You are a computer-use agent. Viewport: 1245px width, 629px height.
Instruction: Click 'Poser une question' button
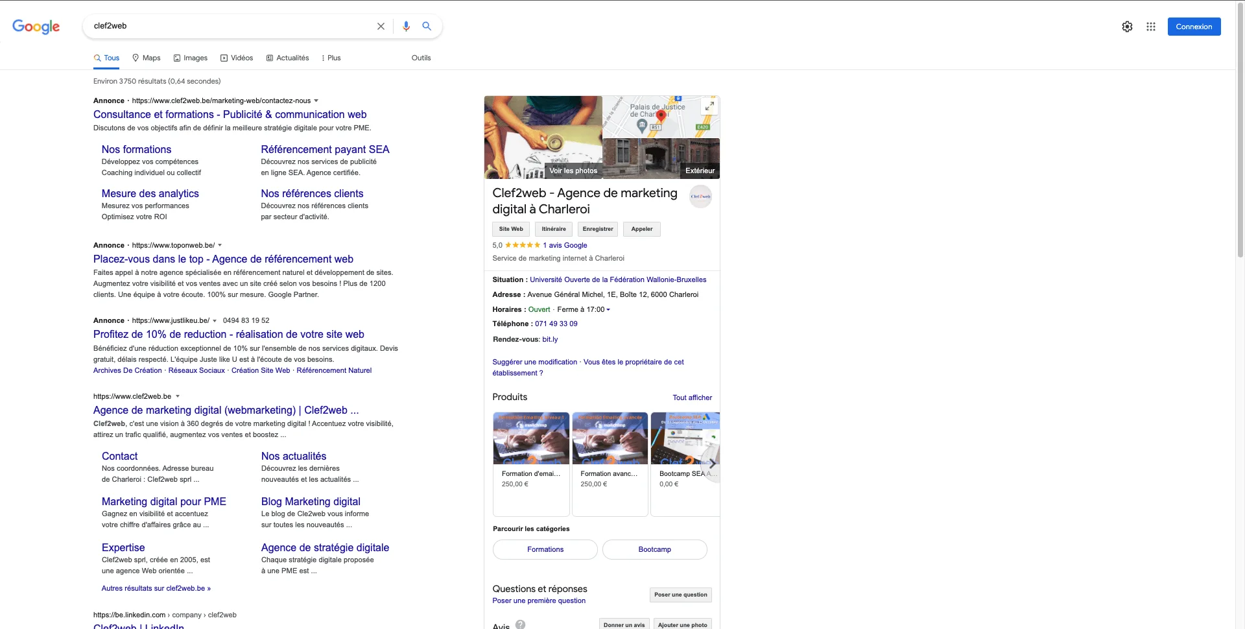point(681,595)
